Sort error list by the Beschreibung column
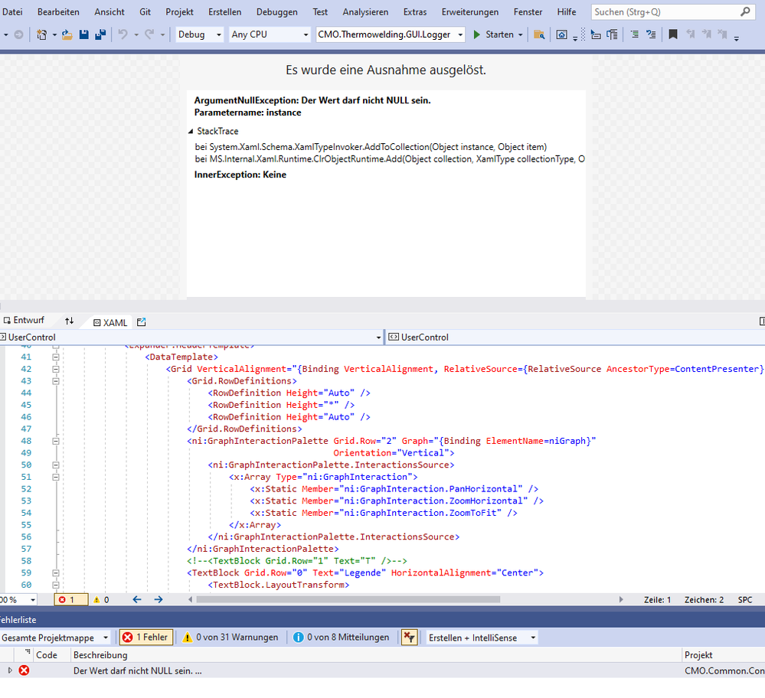765x698 pixels. pos(100,655)
